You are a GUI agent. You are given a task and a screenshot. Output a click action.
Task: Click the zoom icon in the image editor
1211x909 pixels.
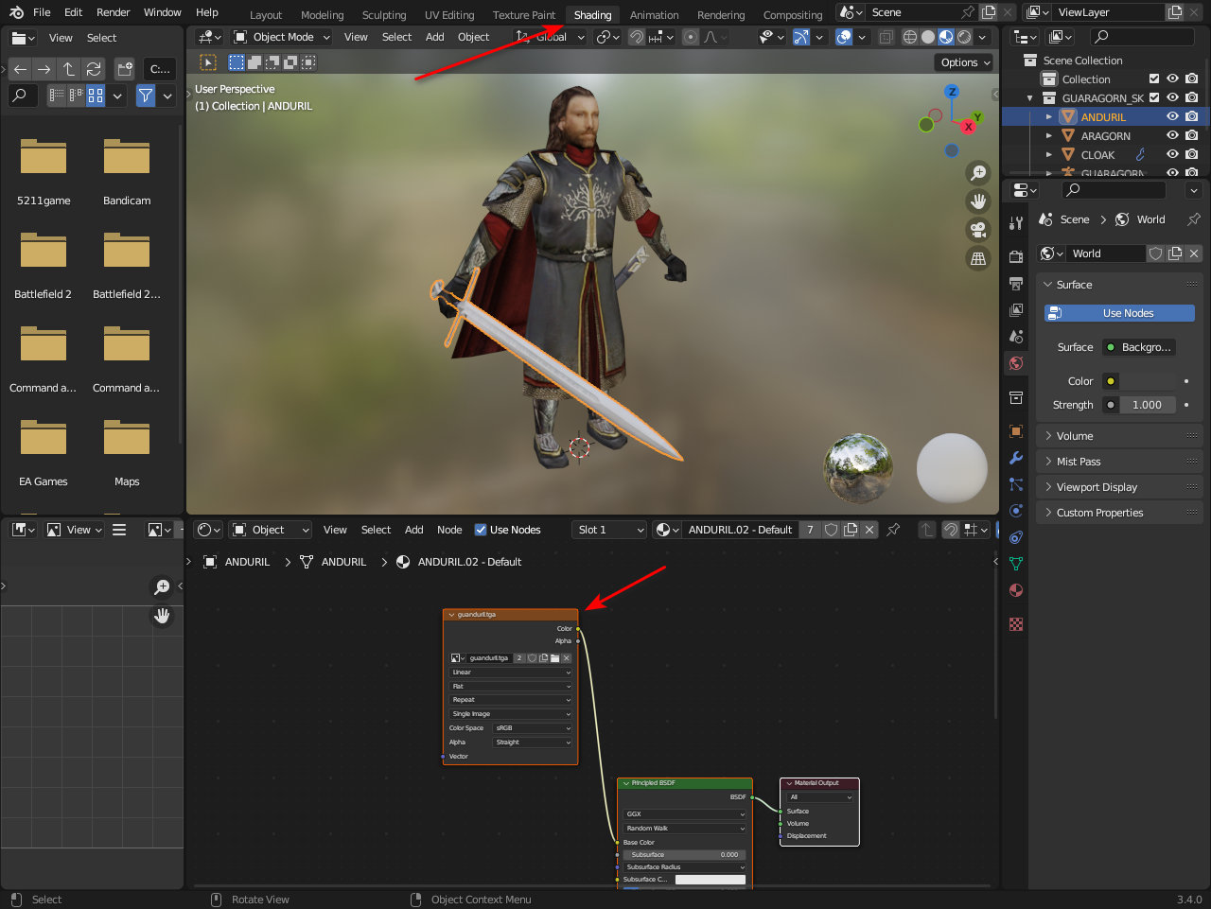(162, 587)
